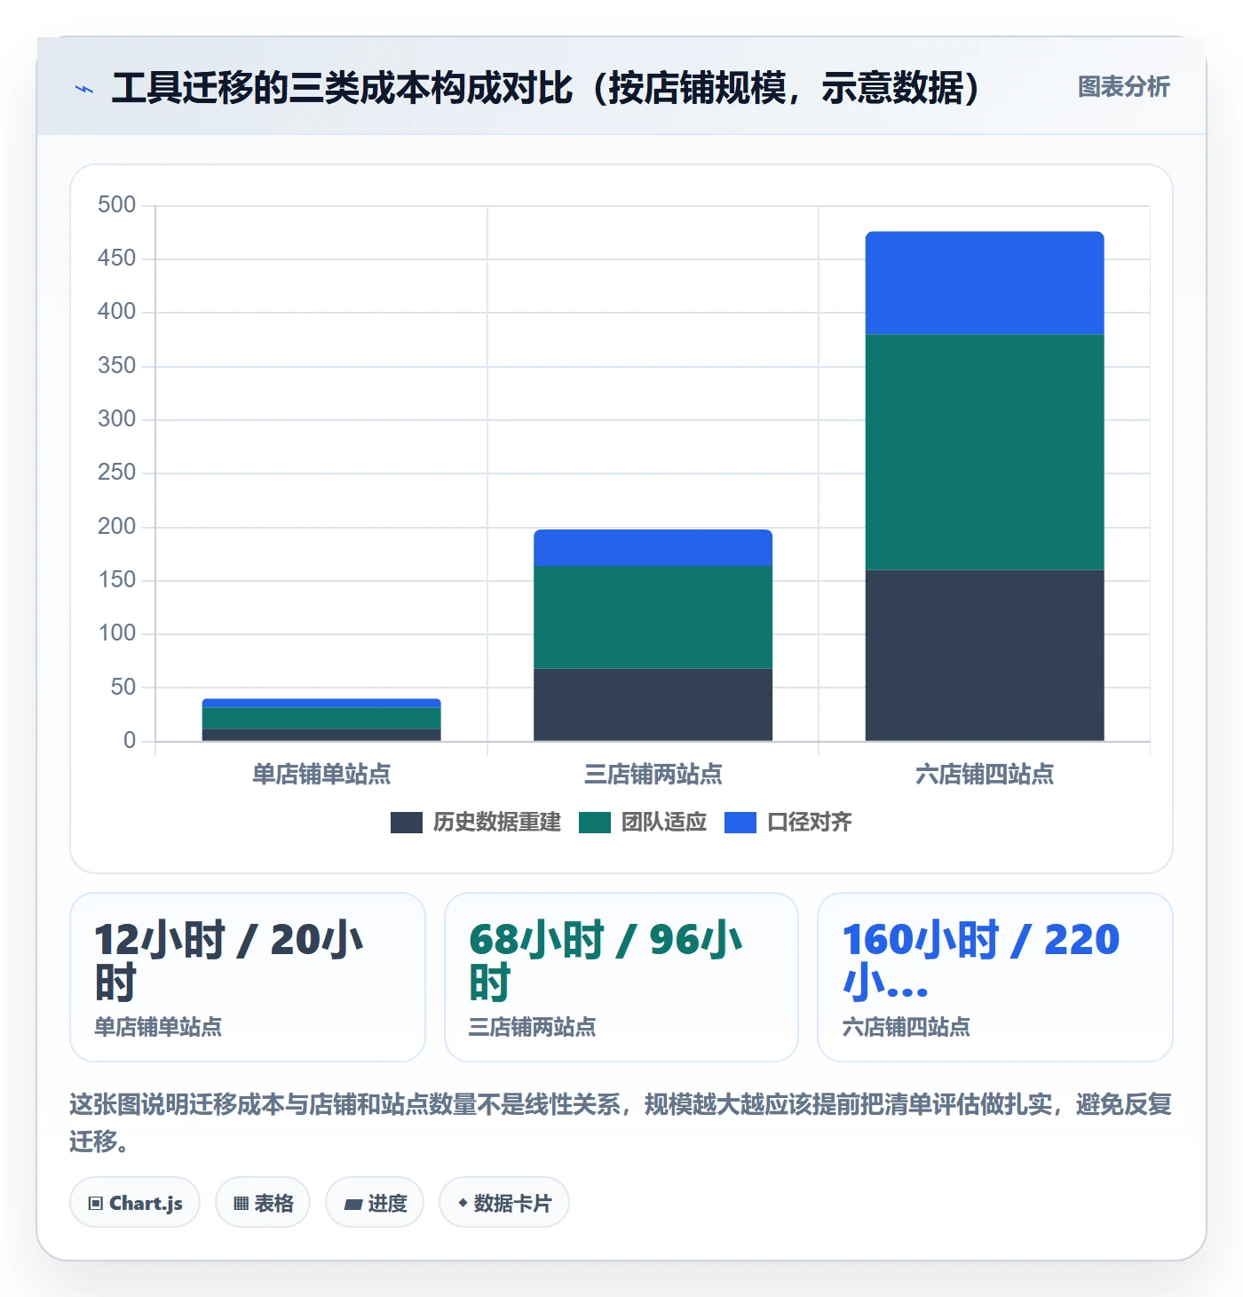
Task: Click the 500 y-axis tick label
Action: tap(116, 205)
